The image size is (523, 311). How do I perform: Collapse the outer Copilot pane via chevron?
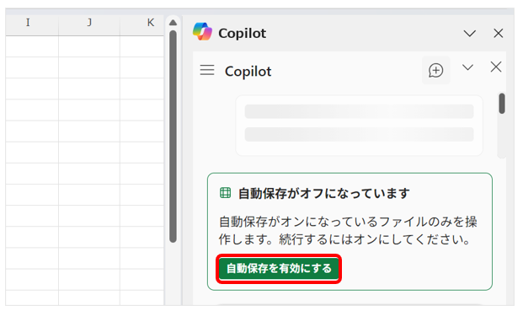[x=470, y=34]
